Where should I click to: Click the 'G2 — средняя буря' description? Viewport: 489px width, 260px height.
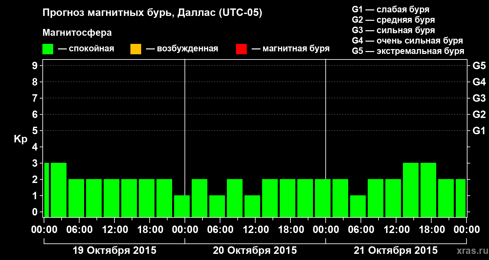(x=393, y=20)
